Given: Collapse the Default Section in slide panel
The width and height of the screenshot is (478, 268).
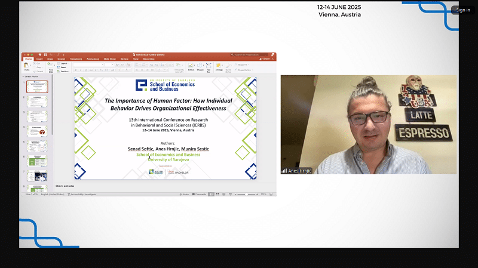Looking at the screenshot, I should (x=23, y=76).
